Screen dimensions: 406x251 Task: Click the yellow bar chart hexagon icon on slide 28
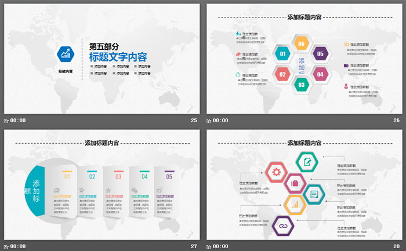[x=295, y=204]
